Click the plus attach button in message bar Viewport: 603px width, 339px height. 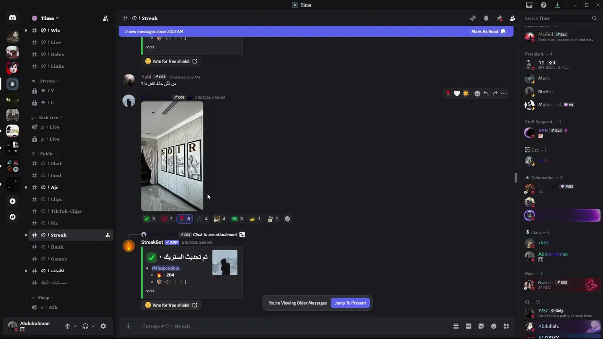(129, 326)
